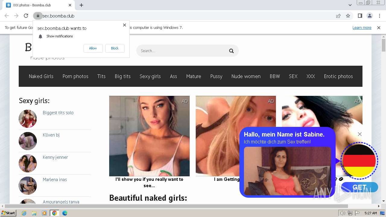The height and width of the screenshot is (217, 386).
Task: Open the Porn photos menu item
Action: tap(75, 76)
